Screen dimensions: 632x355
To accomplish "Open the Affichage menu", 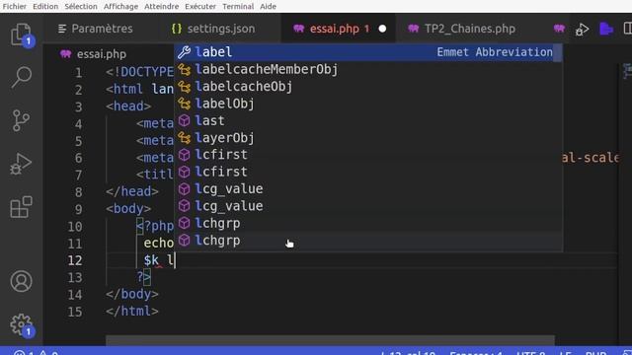I will click(120, 7).
